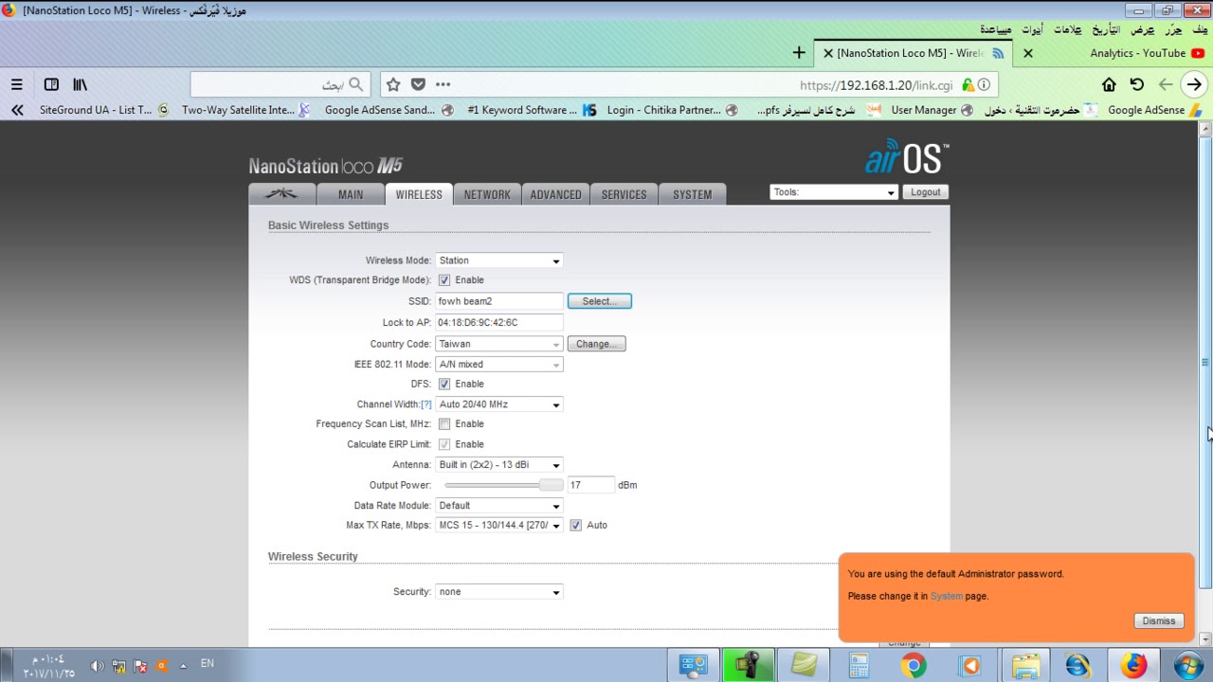Open the Windows Start menu orb

tap(1187, 665)
